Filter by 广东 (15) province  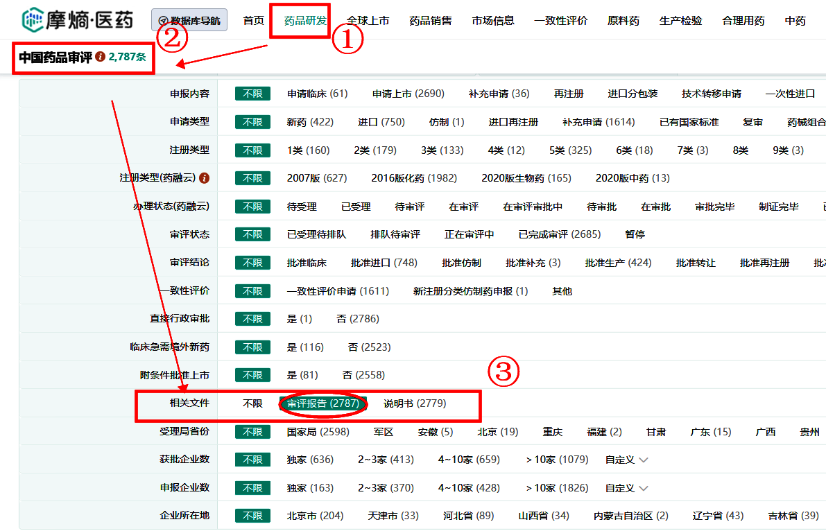click(x=711, y=432)
